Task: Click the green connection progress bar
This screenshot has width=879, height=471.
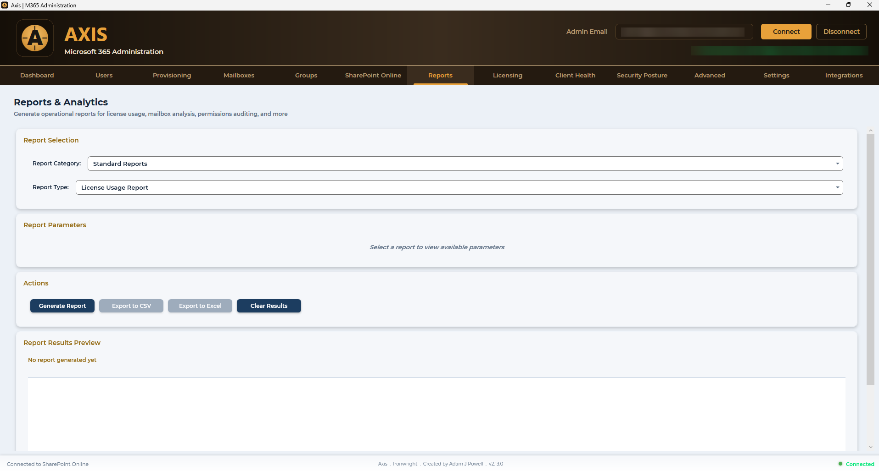Action: click(x=779, y=51)
